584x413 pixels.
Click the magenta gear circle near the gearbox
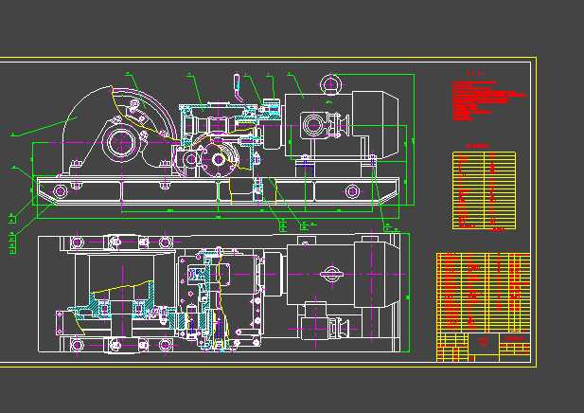point(219,159)
